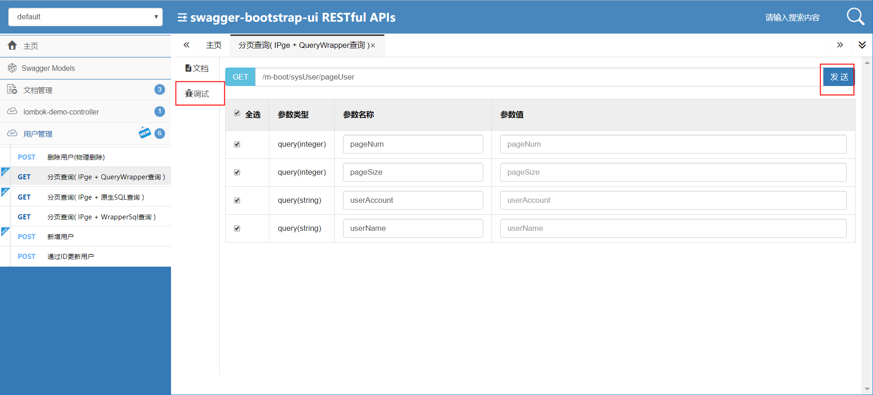Click the request URL field /m-boot/sysUser/pageUser
The height and width of the screenshot is (395, 873).
point(539,77)
